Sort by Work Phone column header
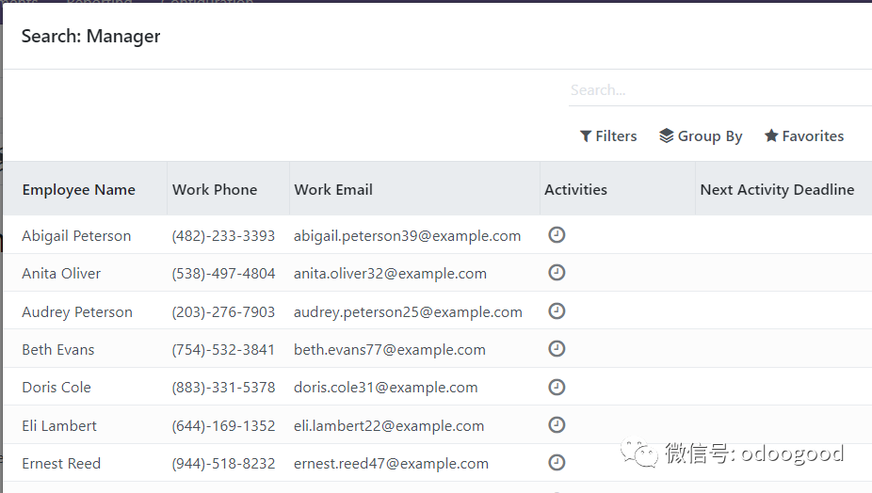The image size is (872, 493). pos(215,190)
